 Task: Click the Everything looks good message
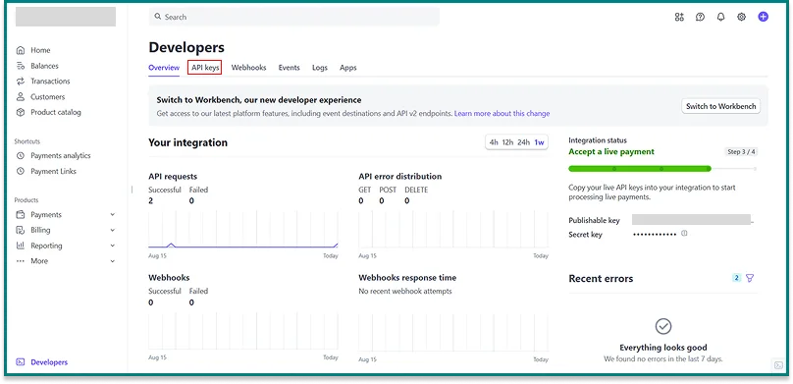tap(663, 348)
